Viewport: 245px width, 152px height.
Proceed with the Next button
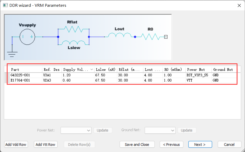click(x=200, y=144)
